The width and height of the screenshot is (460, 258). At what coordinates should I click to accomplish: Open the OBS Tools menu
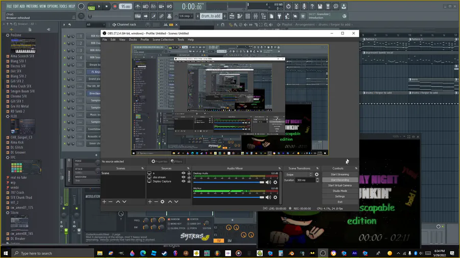181,39
